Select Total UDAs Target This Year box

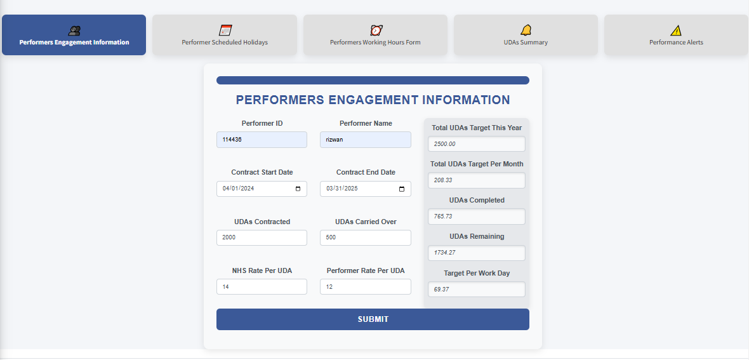click(476, 144)
